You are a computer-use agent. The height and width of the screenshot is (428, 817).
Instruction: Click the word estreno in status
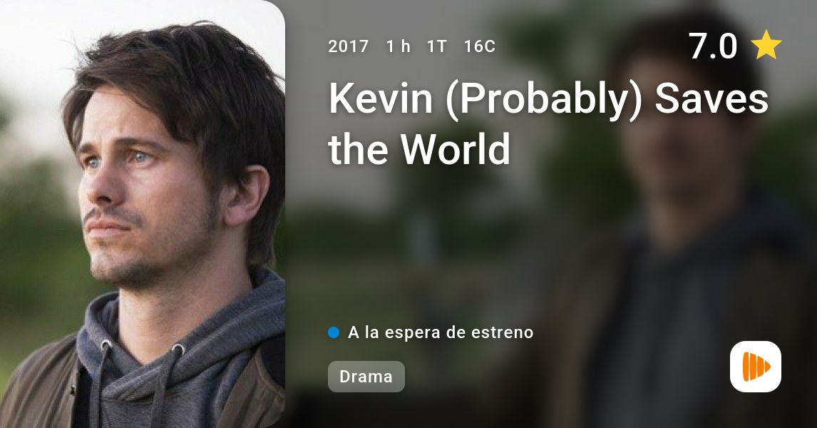(x=502, y=332)
